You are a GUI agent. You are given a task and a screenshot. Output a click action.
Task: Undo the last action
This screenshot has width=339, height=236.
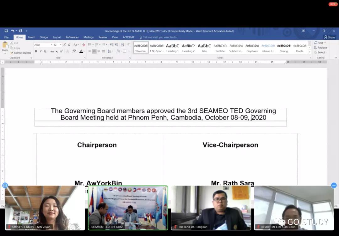(x=13, y=31)
